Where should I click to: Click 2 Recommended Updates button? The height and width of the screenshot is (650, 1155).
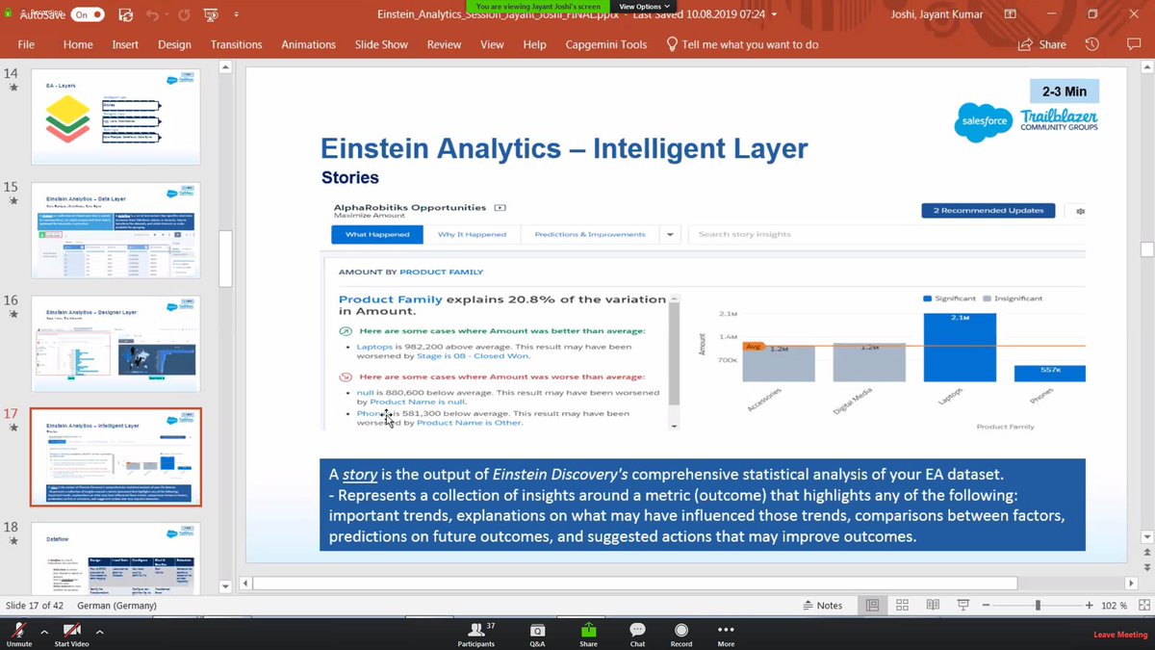click(988, 210)
